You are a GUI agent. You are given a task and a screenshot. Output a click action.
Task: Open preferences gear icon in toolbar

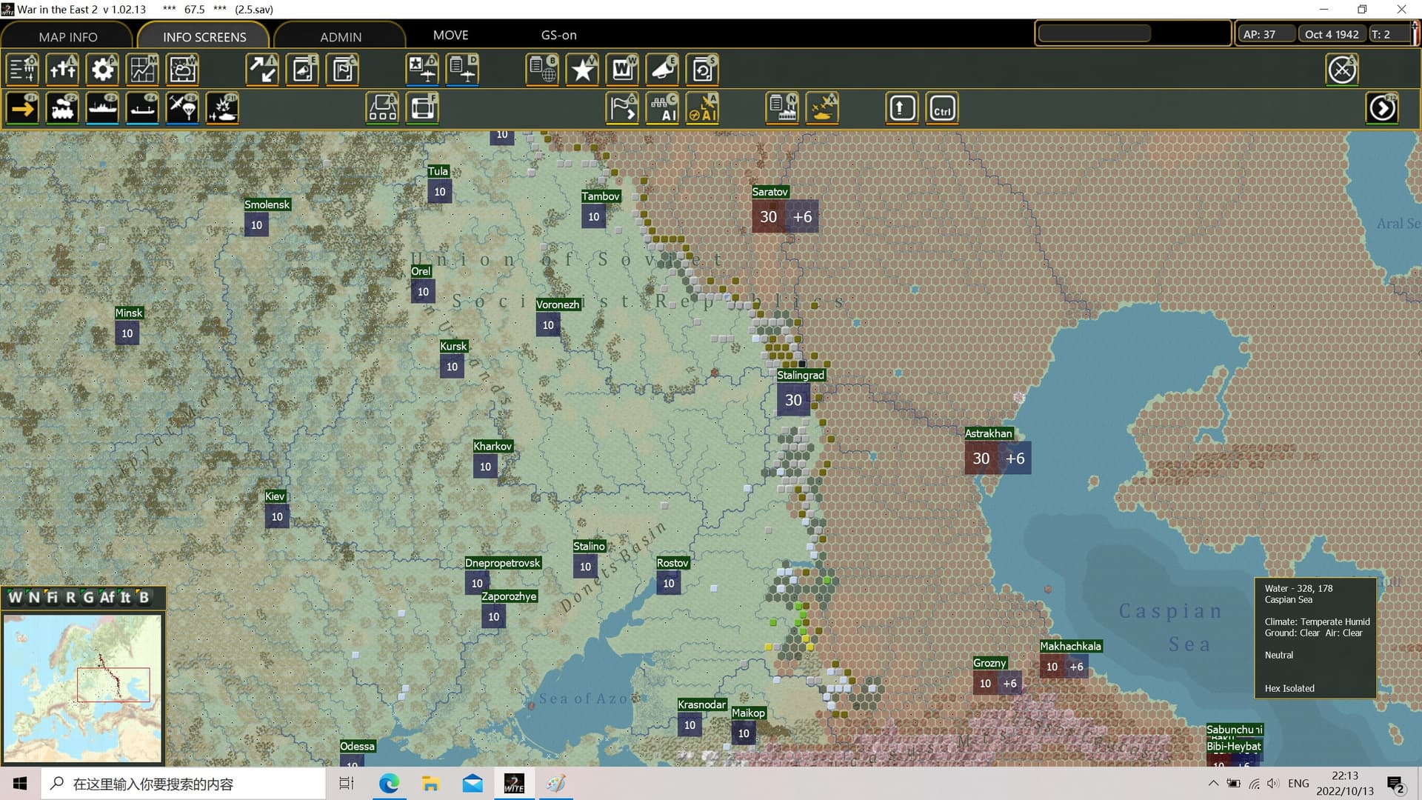(103, 70)
